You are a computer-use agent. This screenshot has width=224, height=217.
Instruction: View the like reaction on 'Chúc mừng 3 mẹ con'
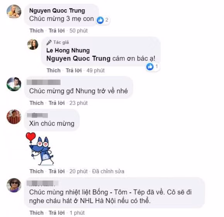coord(103,20)
